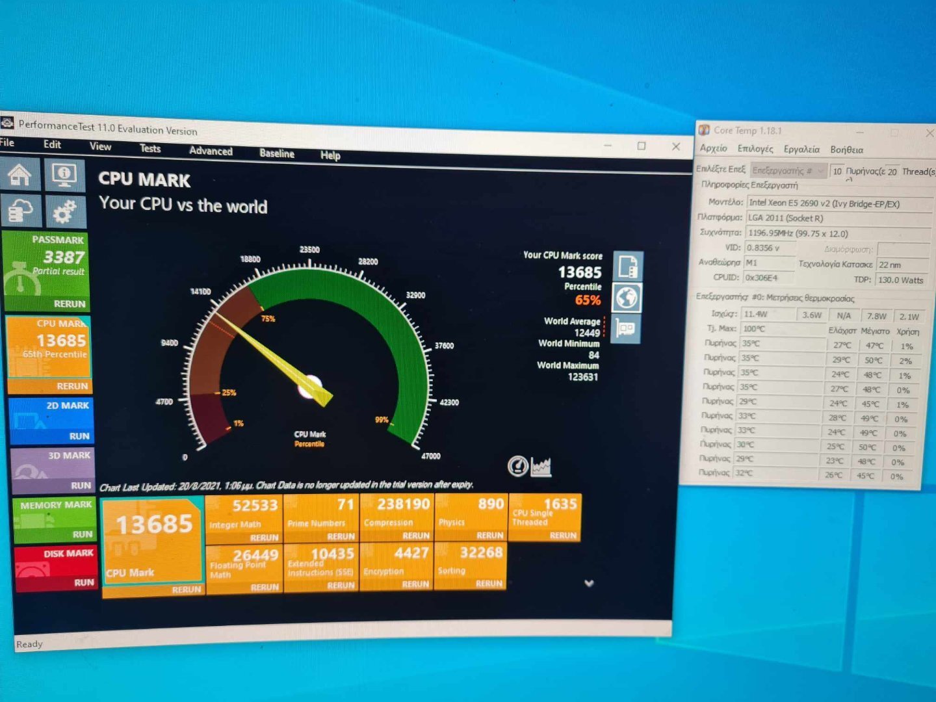Open Core Temp Επιλογές menu
Viewport: 936px width, 702px height.
tap(755, 149)
